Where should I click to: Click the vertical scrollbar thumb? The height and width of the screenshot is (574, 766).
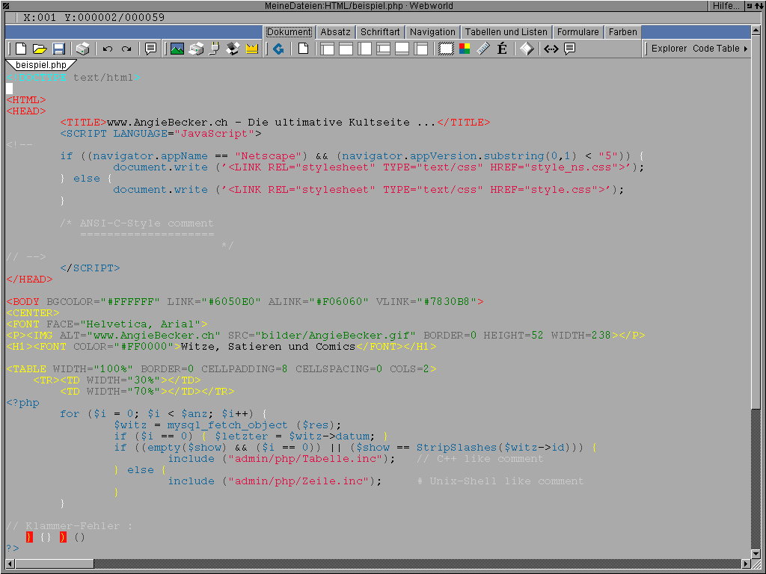click(x=756, y=223)
